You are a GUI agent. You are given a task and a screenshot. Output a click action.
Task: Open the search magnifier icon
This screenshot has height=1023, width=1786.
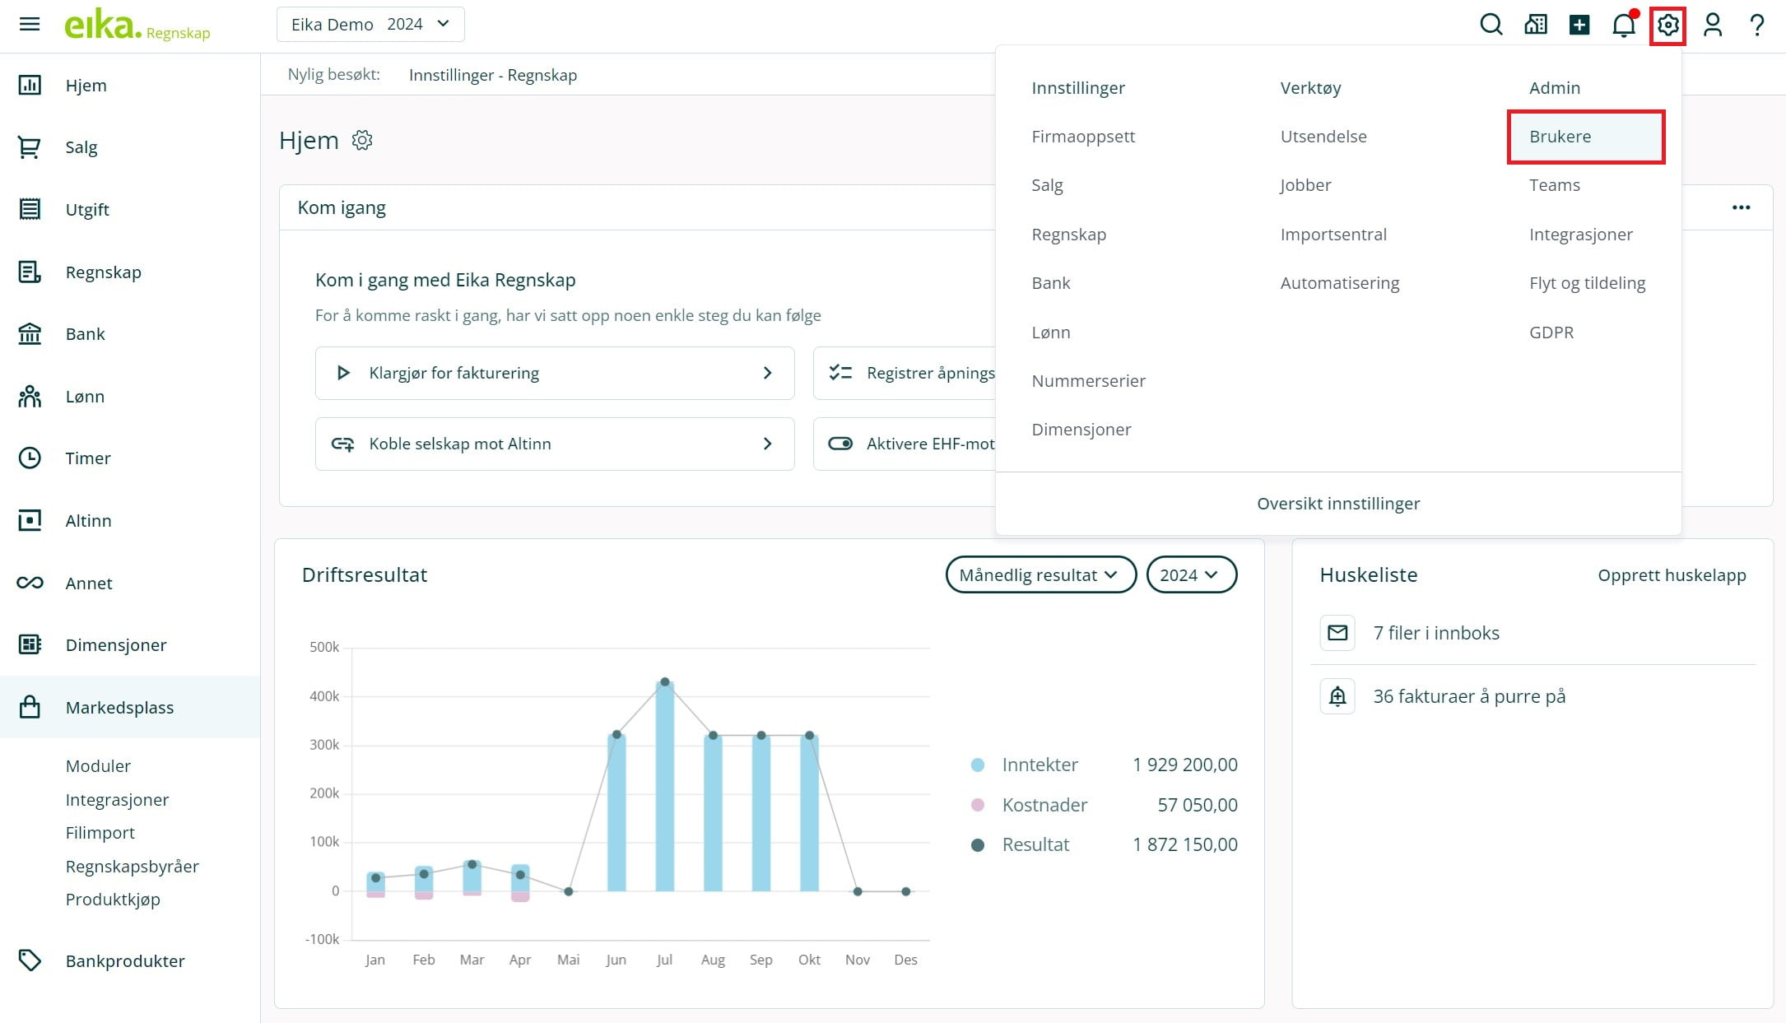point(1491,25)
